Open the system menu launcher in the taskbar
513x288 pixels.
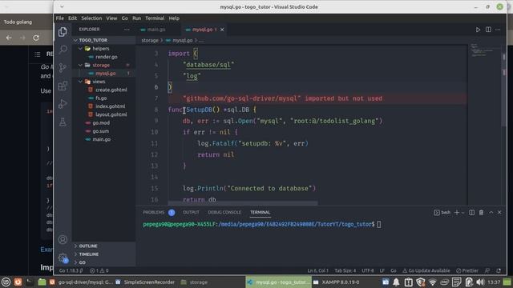tap(6, 282)
